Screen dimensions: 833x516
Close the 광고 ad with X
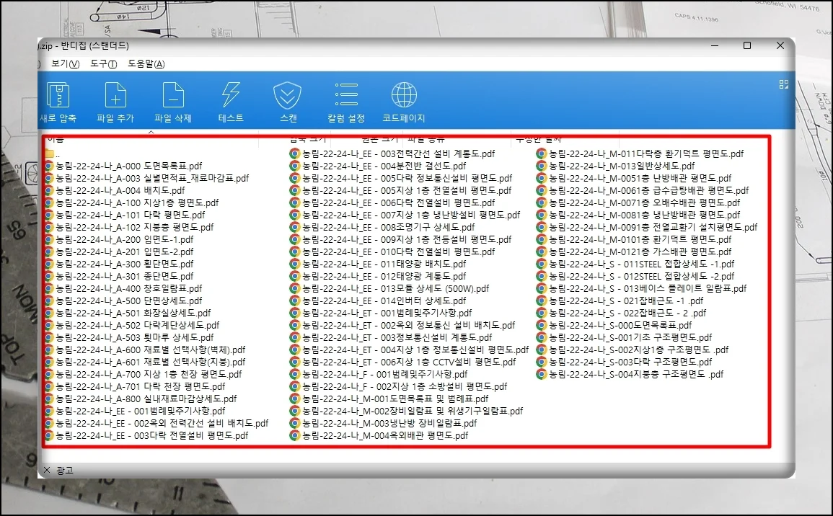pos(48,470)
